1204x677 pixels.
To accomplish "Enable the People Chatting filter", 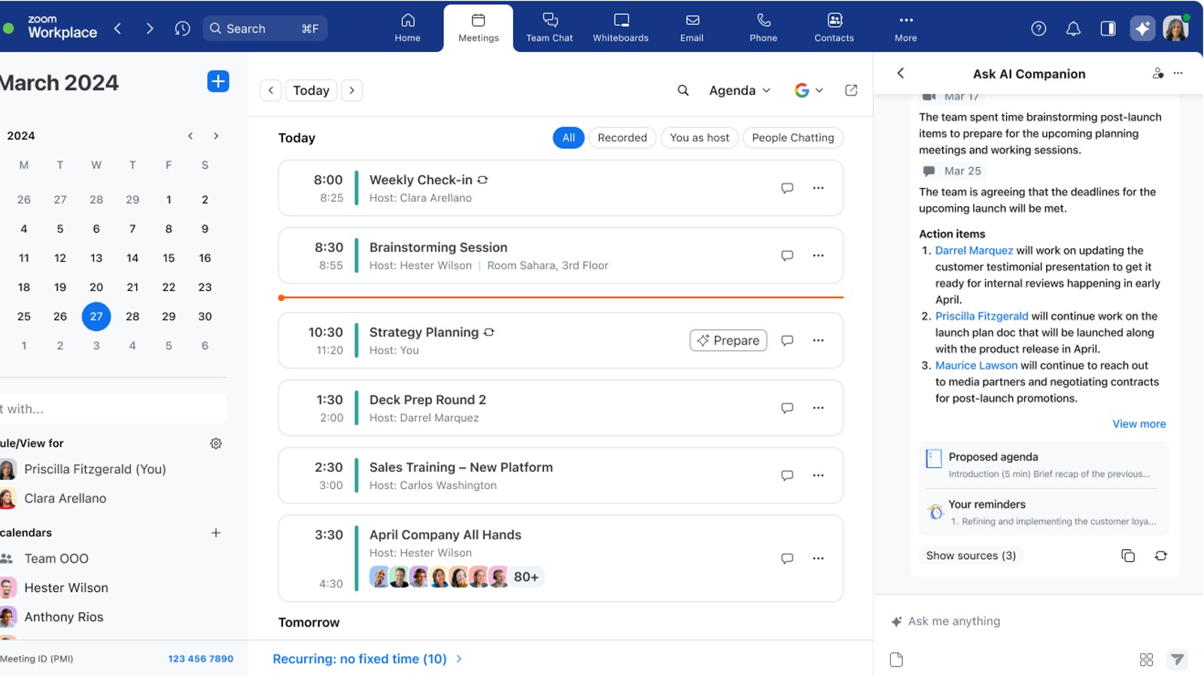I will tap(792, 138).
